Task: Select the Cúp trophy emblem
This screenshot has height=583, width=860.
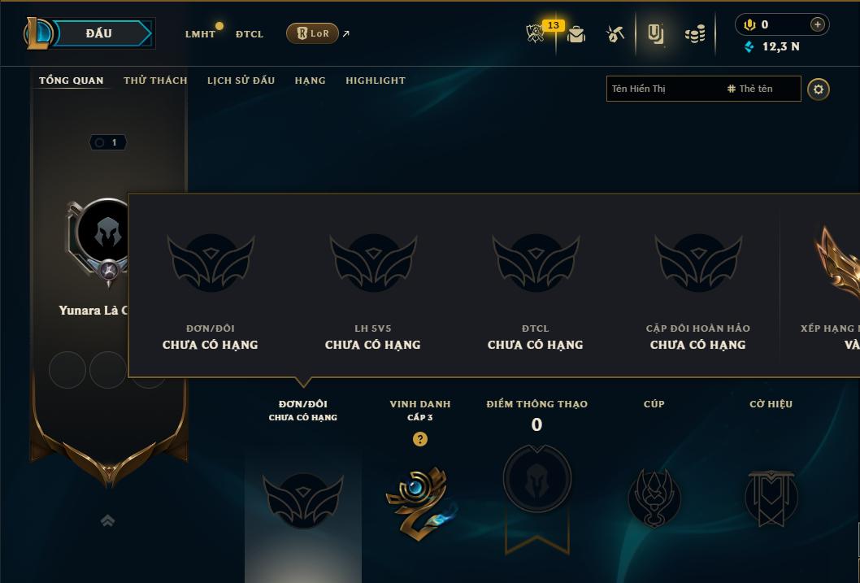Action: [x=654, y=498]
